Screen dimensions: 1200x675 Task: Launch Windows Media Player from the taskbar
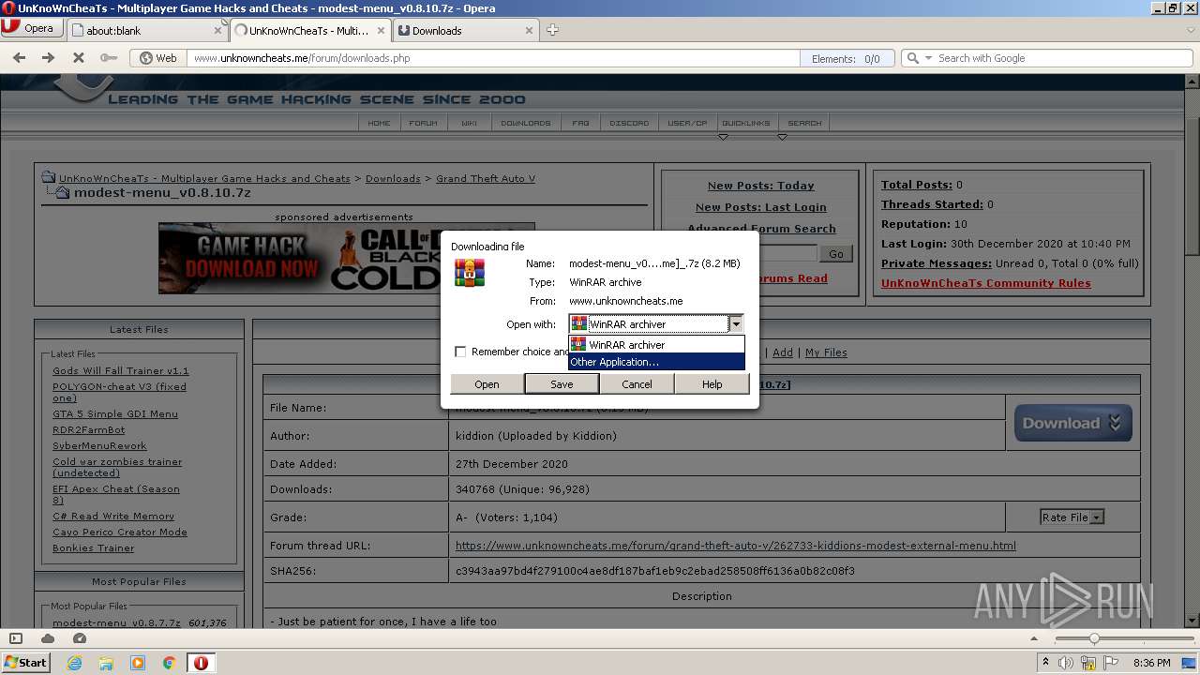[x=138, y=663]
